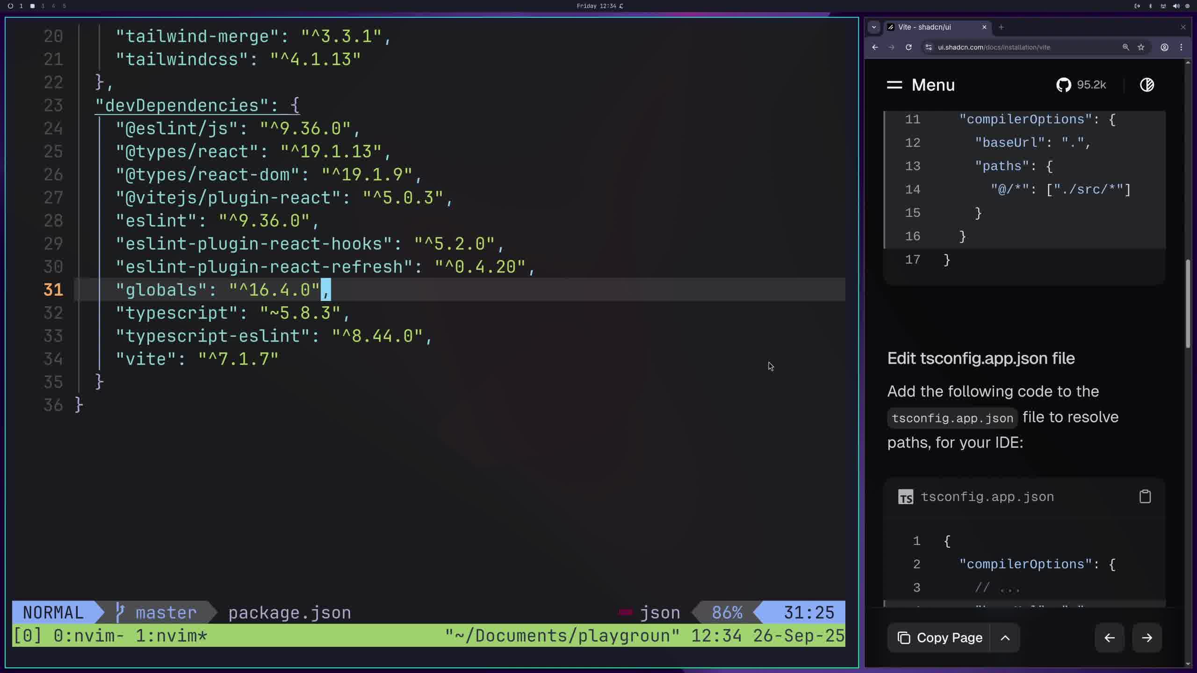Image resolution: width=1197 pixels, height=673 pixels.
Task: Open the browser three-dot menu
Action: [1181, 47]
